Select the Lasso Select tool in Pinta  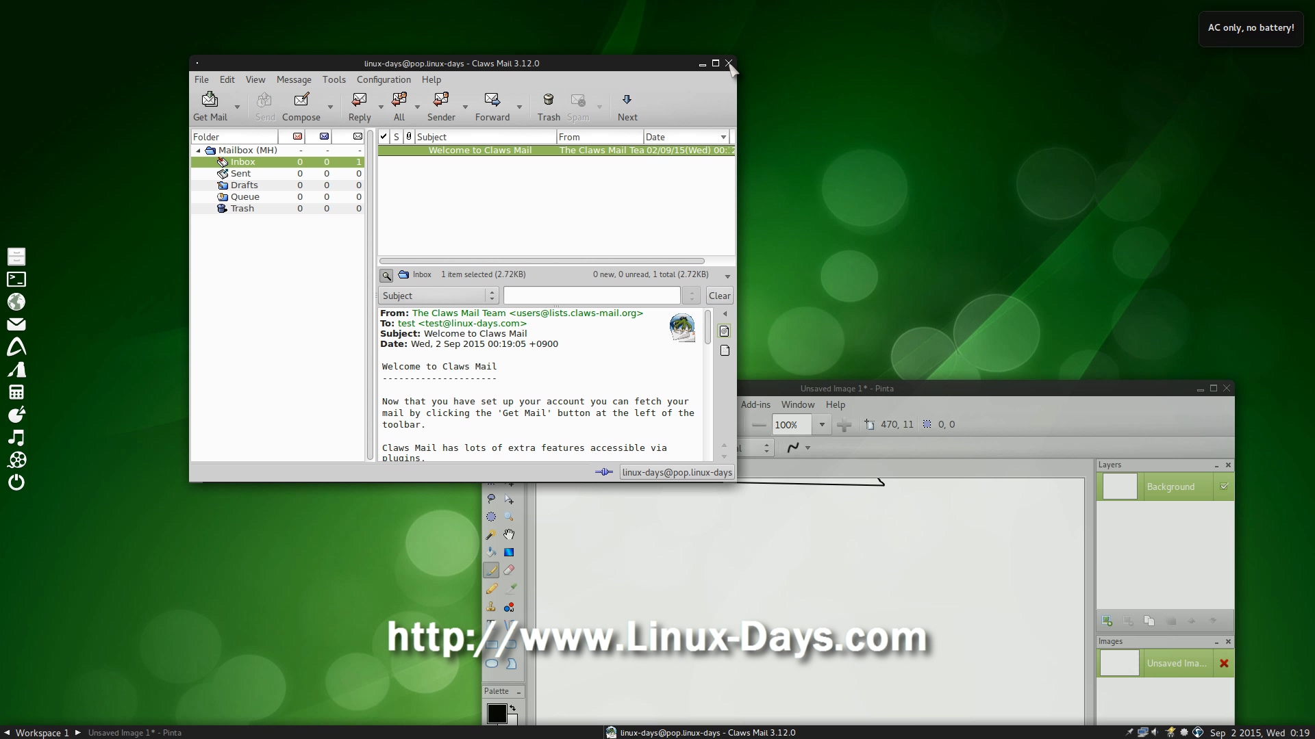point(491,499)
